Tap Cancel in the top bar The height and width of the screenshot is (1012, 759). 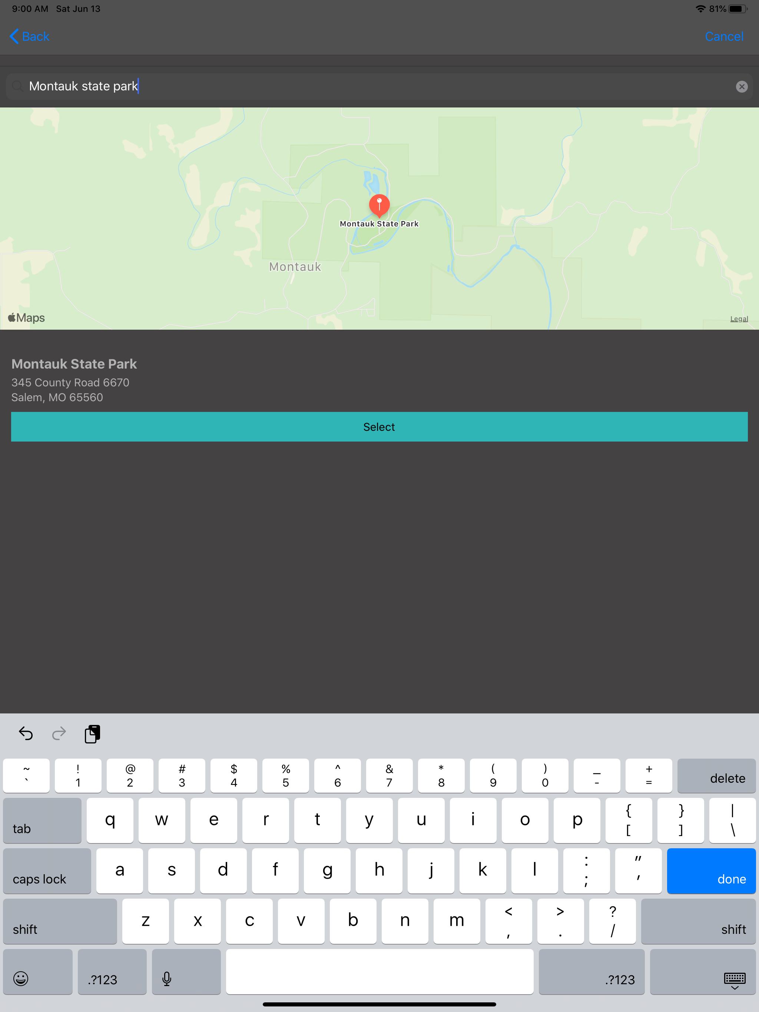[724, 36]
